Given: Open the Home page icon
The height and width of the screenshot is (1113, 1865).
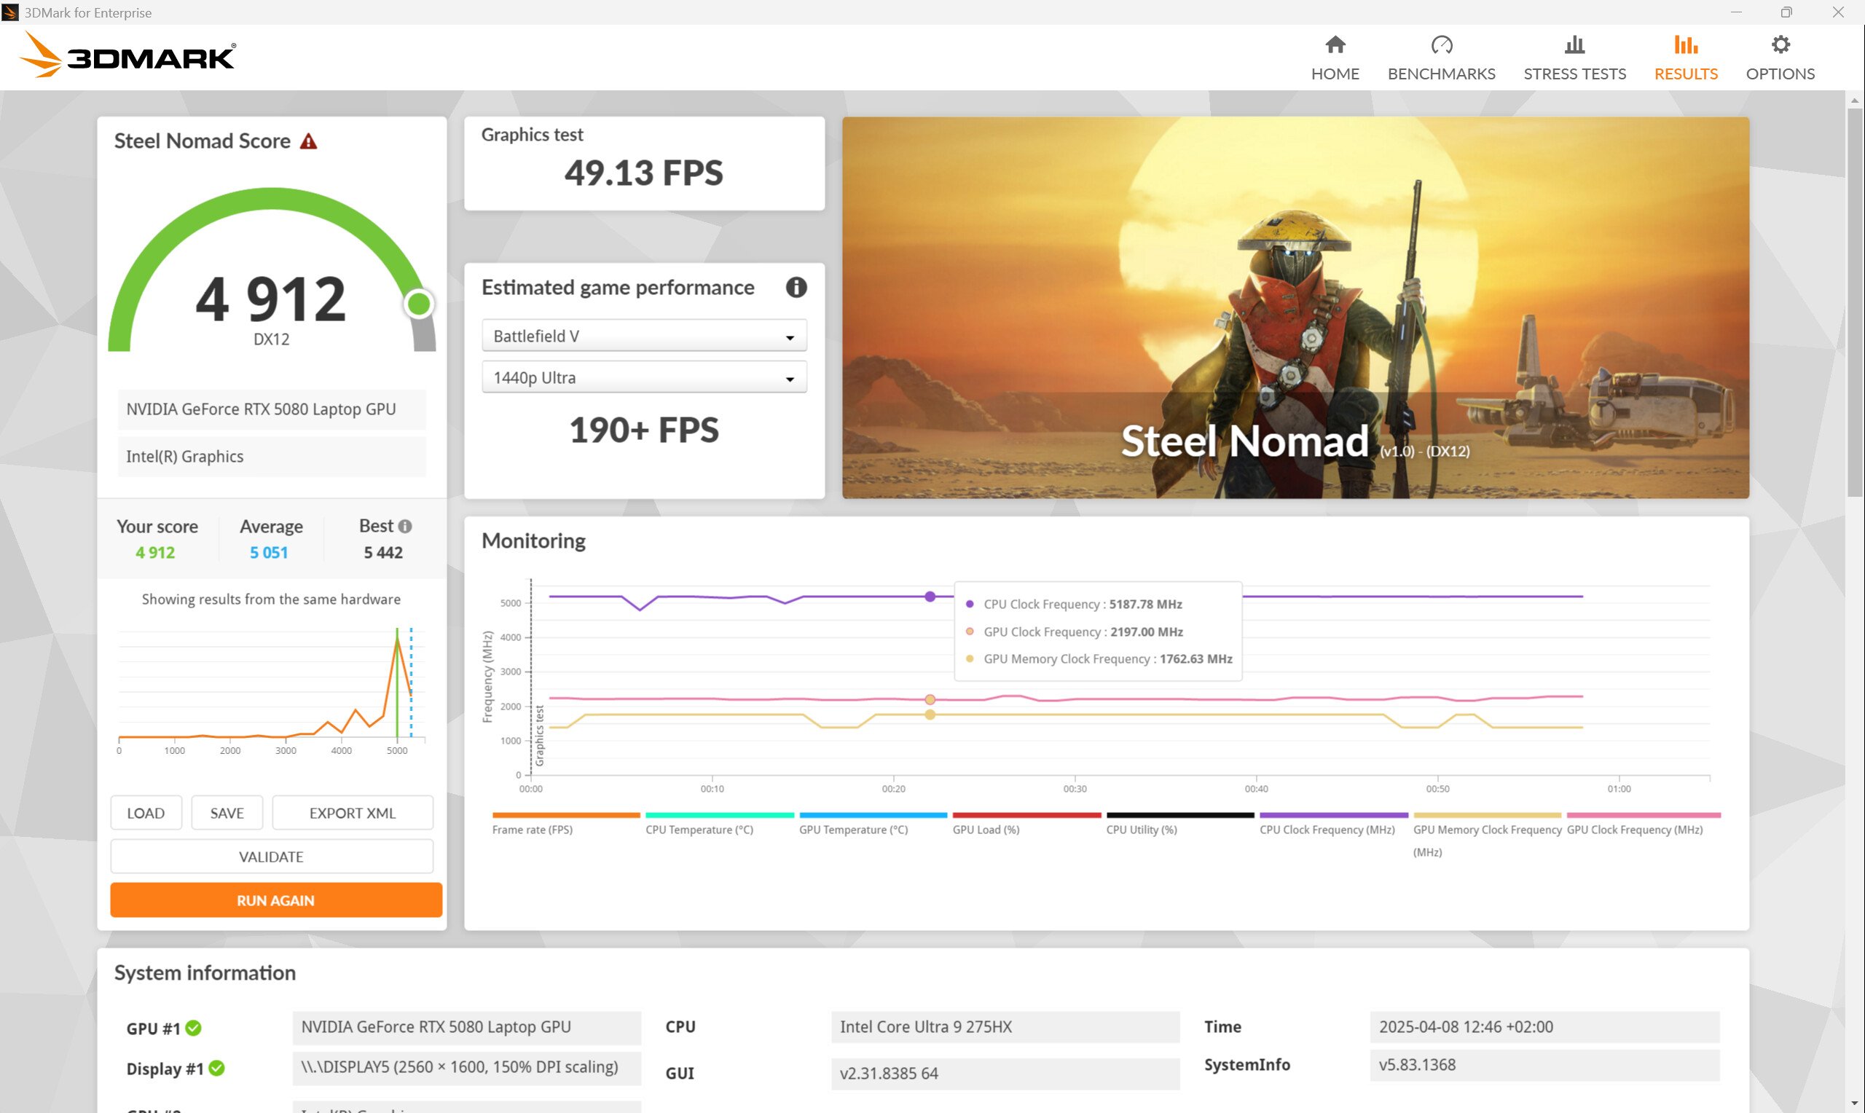Looking at the screenshot, I should tap(1335, 45).
